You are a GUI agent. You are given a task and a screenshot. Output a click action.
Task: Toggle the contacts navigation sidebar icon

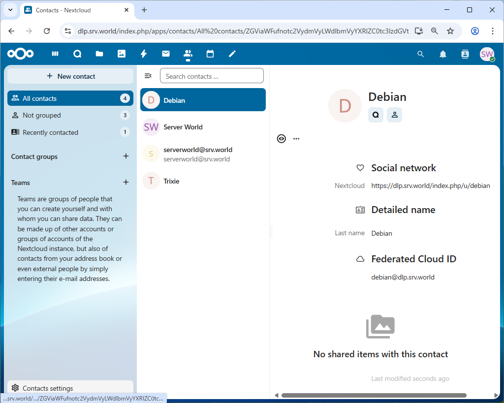click(148, 76)
